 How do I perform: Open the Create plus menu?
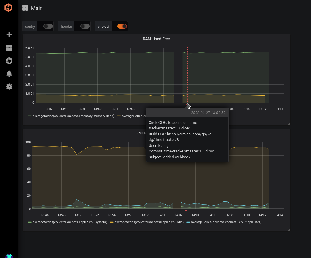click(9, 34)
